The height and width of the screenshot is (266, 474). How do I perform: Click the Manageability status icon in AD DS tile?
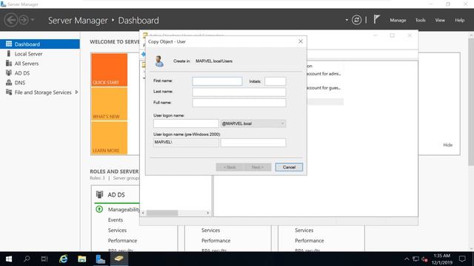click(99, 209)
